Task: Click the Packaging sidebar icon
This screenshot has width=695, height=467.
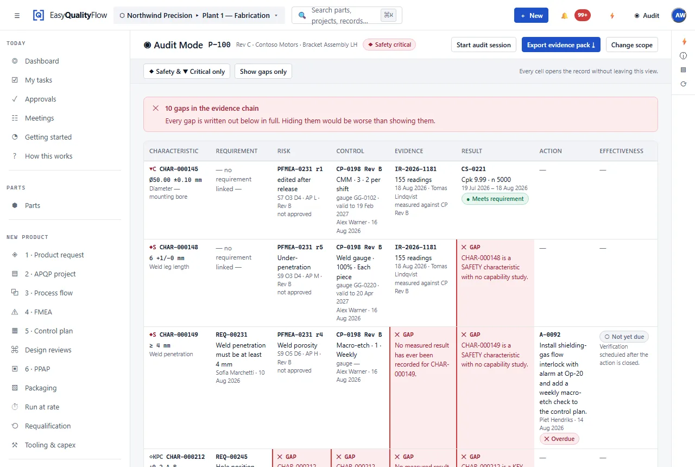Action: [15, 388]
